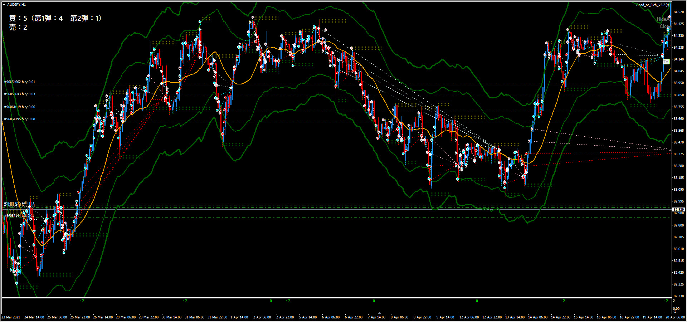Click the 23 Mar 2021 time label

[x=11, y=317]
